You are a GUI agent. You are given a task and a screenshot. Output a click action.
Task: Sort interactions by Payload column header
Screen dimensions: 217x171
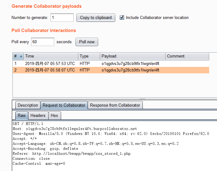[132, 56]
